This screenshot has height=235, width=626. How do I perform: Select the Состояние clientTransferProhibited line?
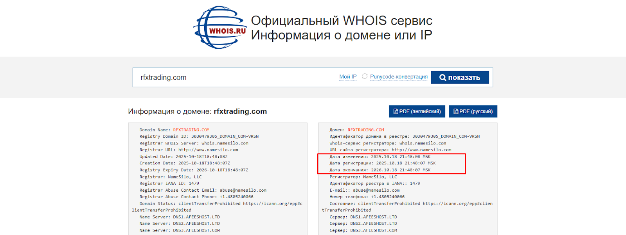pos(407,207)
